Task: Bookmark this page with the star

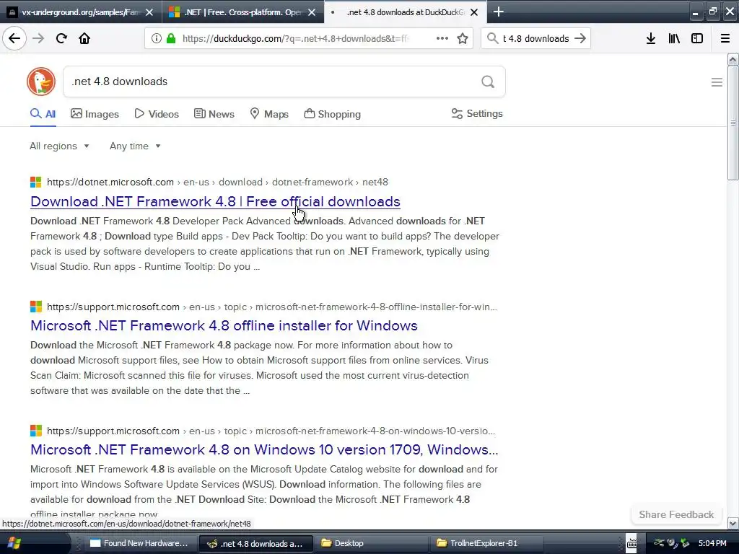Action: pos(463,38)
